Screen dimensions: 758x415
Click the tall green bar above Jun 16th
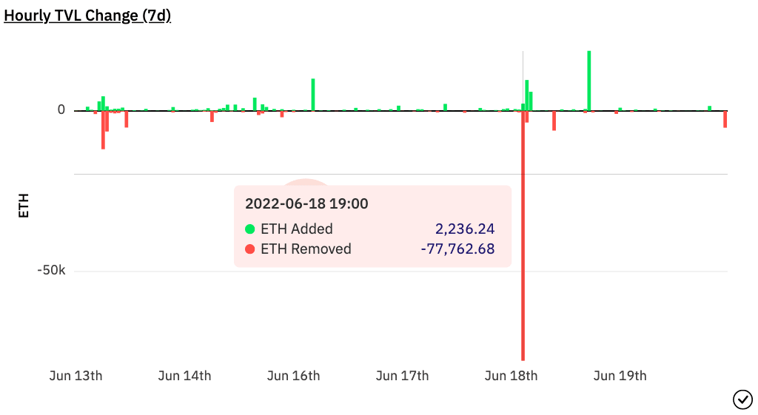313,95
